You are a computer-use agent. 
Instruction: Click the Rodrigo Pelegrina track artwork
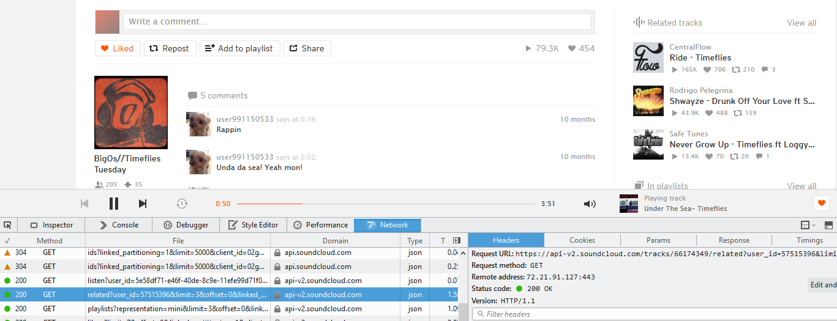pyautogui.click(x=648, y=101)
